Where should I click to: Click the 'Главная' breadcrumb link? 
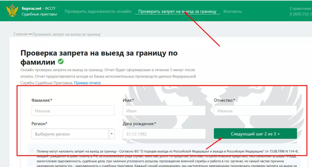coord(20,34)
